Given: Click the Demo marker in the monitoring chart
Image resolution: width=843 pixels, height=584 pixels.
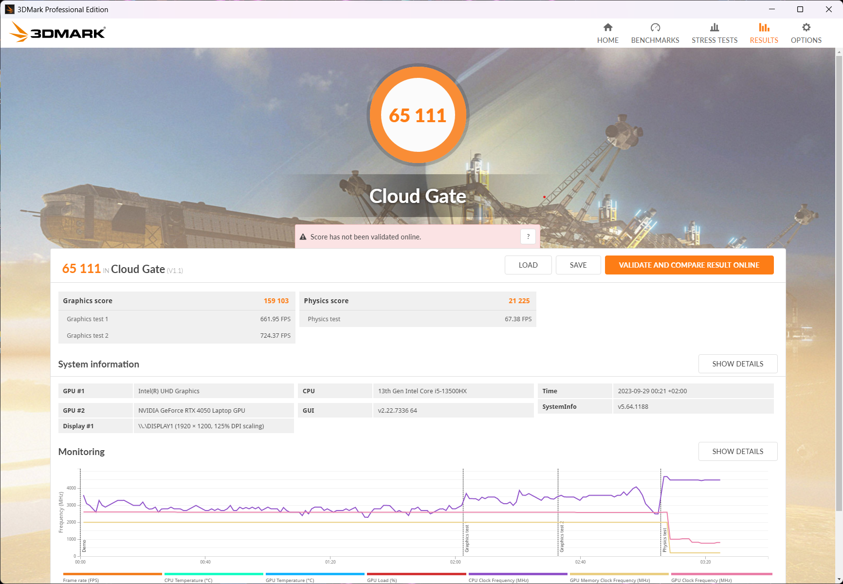Looking at the screenshot, I should [84, 546].
